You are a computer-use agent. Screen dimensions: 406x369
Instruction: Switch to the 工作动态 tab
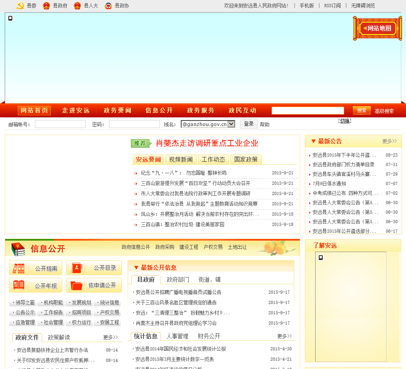point(213,159)
